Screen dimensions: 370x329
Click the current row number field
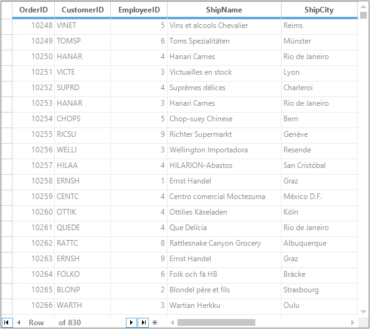pos(51,322)
